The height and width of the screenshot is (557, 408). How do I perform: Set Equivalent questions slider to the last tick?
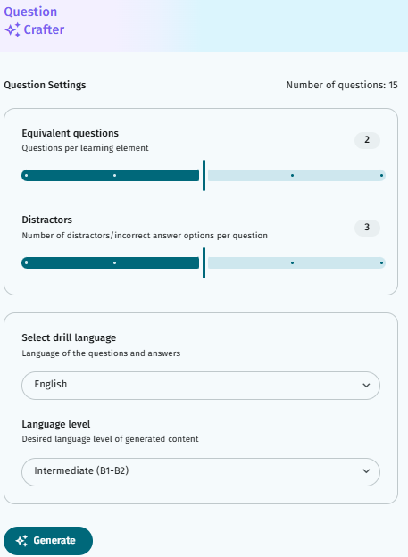[x=381, y=176]
